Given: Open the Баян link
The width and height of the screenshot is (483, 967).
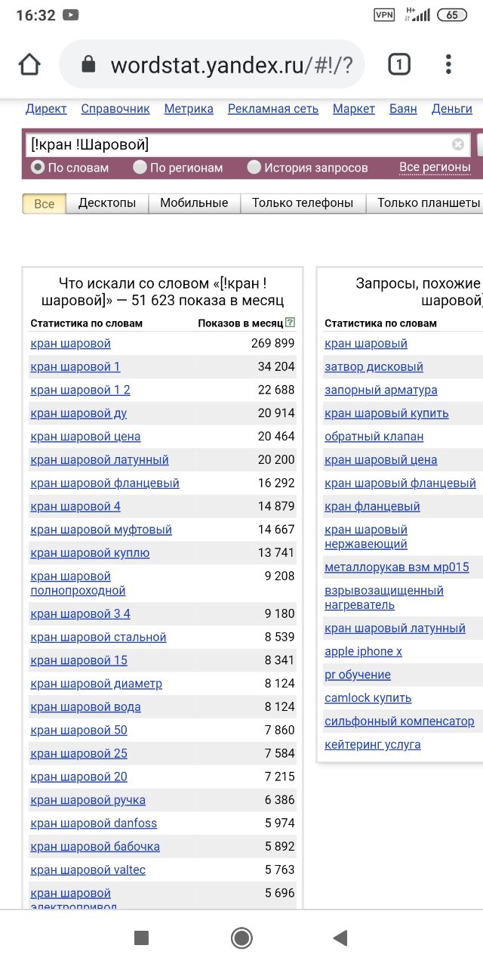Looking at the screenshot, I should click(403, 109).
